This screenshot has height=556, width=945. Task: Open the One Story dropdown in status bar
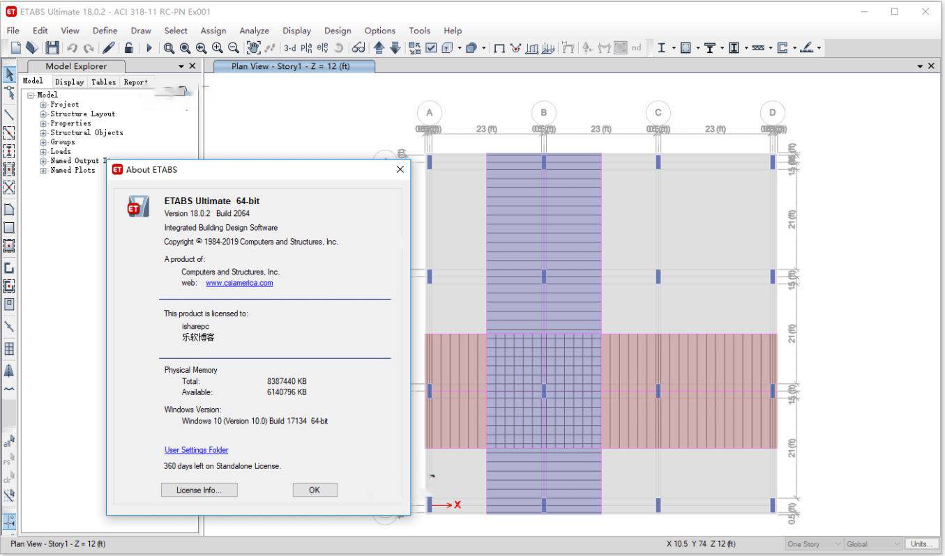click(x=813, y=544)
